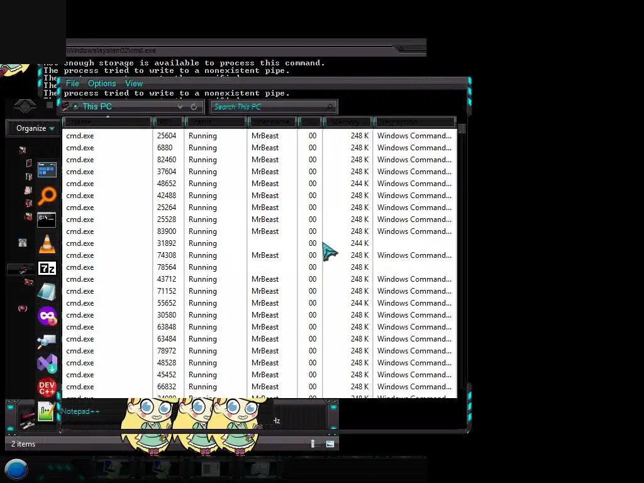644x483 pixels.
Task: Click PID 71152 cell
Action: [166, 291]
